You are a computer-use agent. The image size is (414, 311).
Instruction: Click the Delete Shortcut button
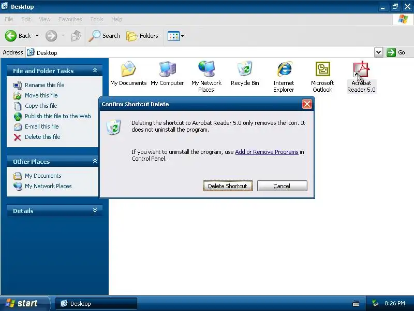228,186
